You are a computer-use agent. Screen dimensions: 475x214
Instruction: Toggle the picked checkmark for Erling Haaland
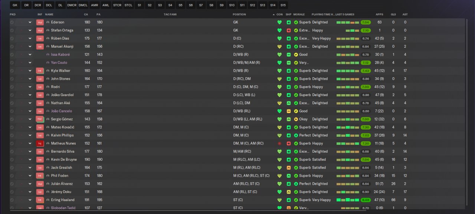12,200
